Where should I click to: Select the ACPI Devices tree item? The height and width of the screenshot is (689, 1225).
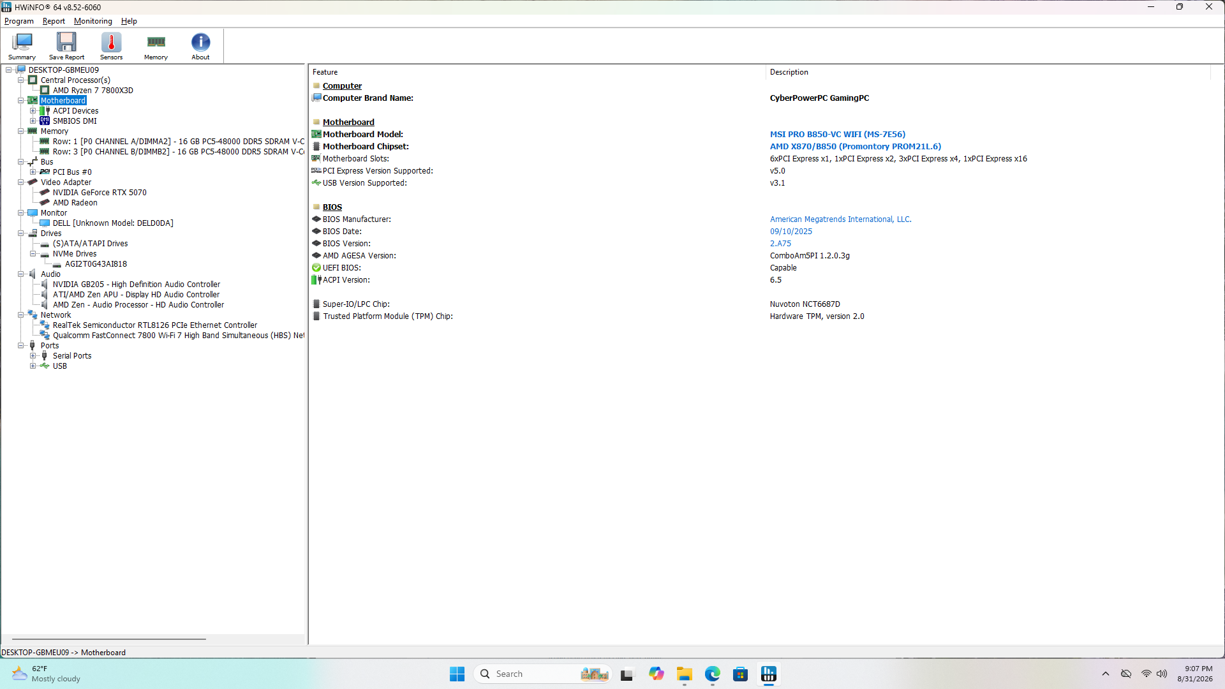(75, 111)
